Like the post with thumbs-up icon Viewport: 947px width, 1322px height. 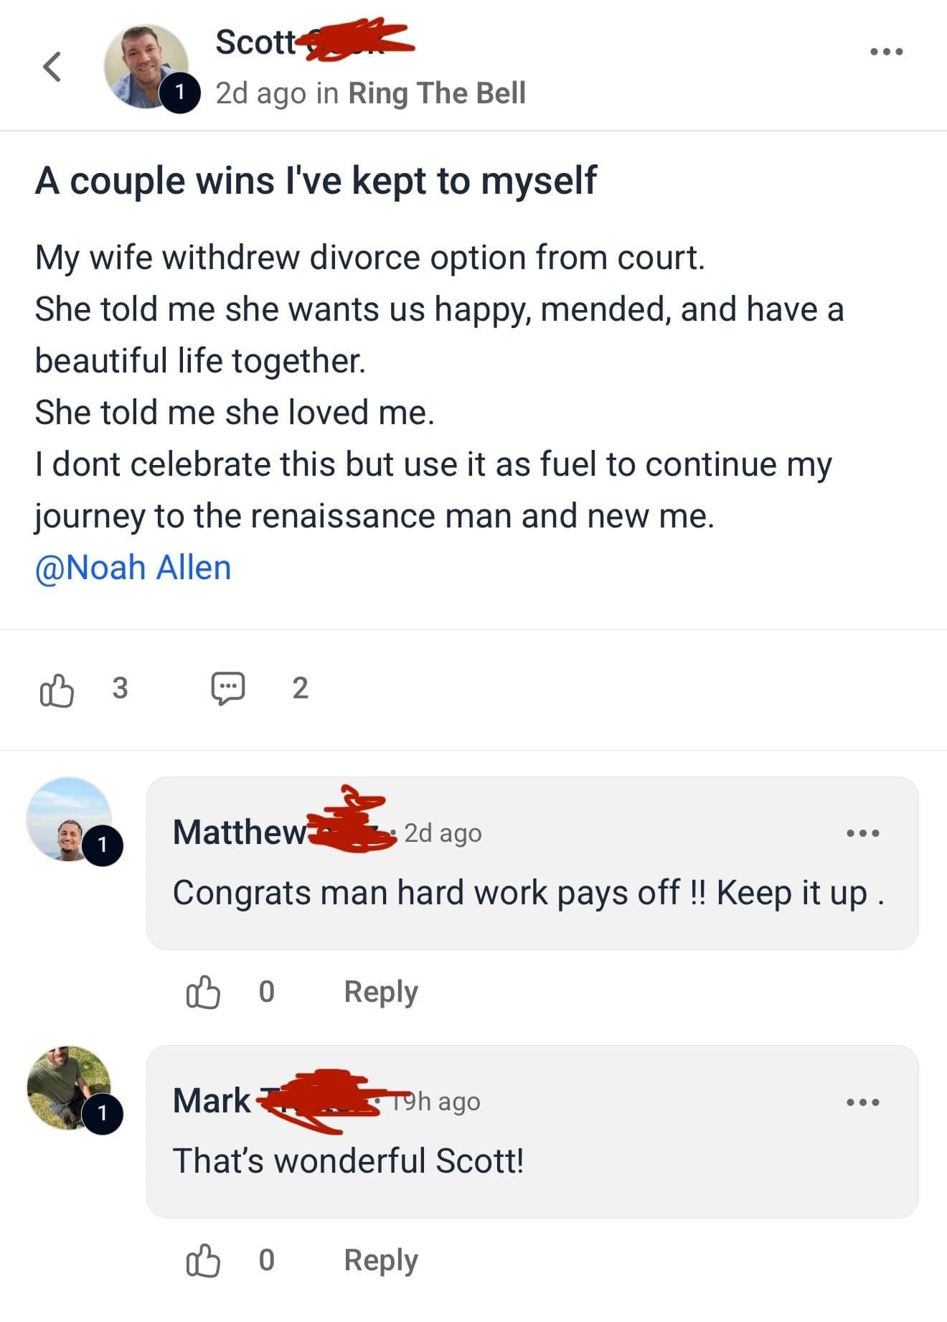click(57, 690)
